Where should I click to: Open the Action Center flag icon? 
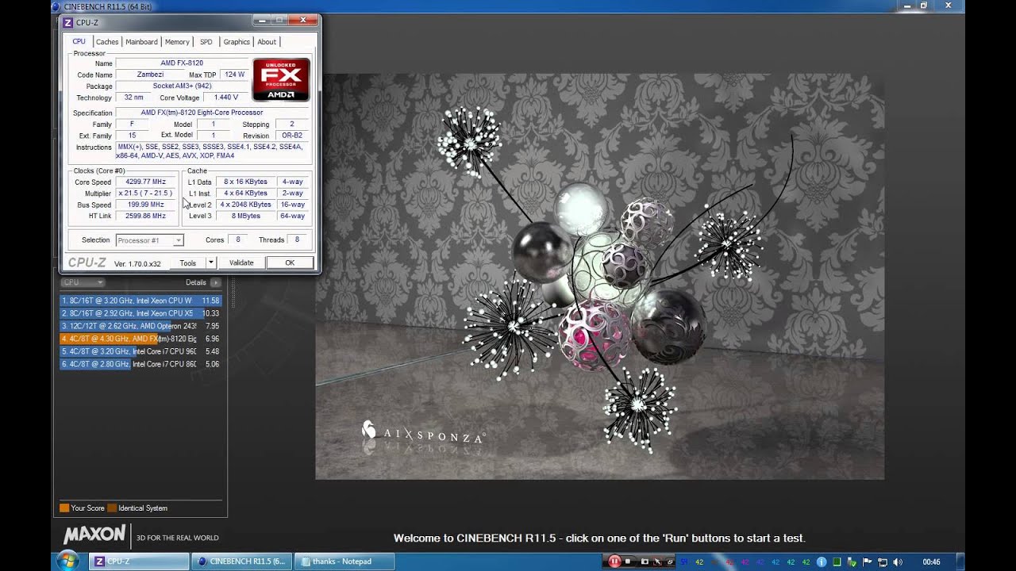868,561
